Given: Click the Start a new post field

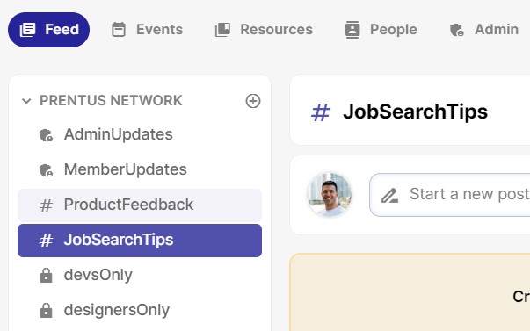Looking at the screenshot, I should click(449, 195).
